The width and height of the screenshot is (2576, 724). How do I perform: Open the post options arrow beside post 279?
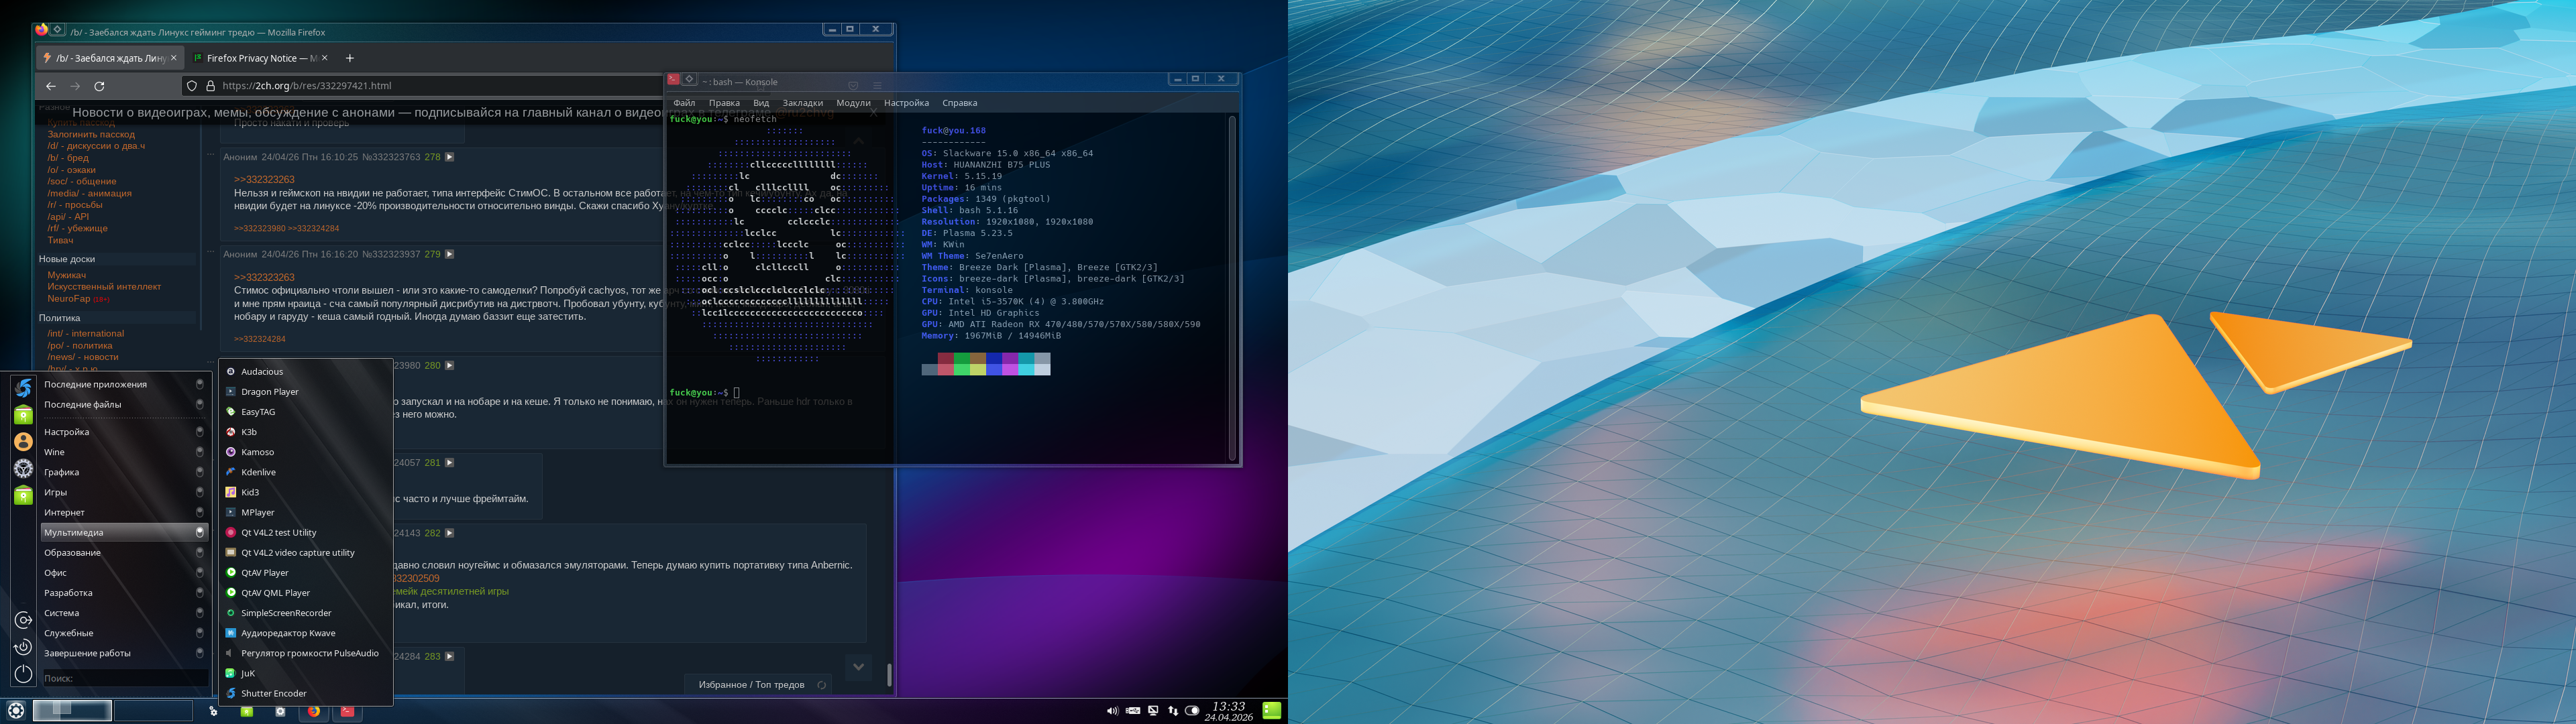click(x=449, y=254)
